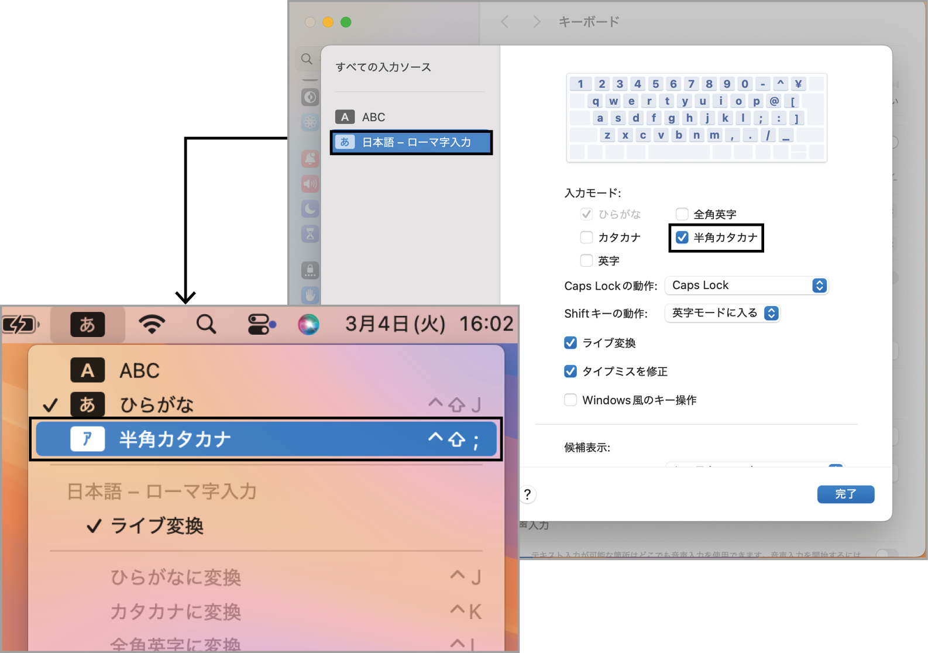Open the Sound speaker icon in the sidebar

[x=310, y=184]
